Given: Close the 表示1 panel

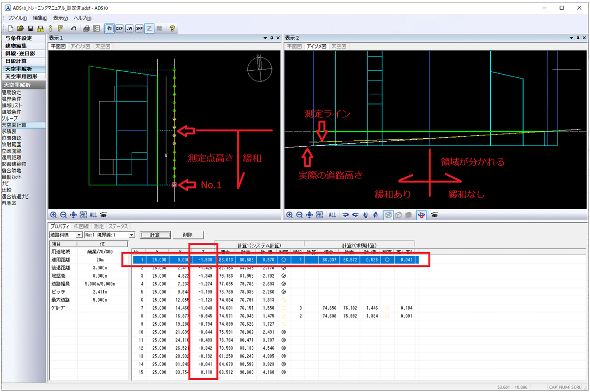Looking at the screenshot, I should pyautogui.click(x=278, y=38).
